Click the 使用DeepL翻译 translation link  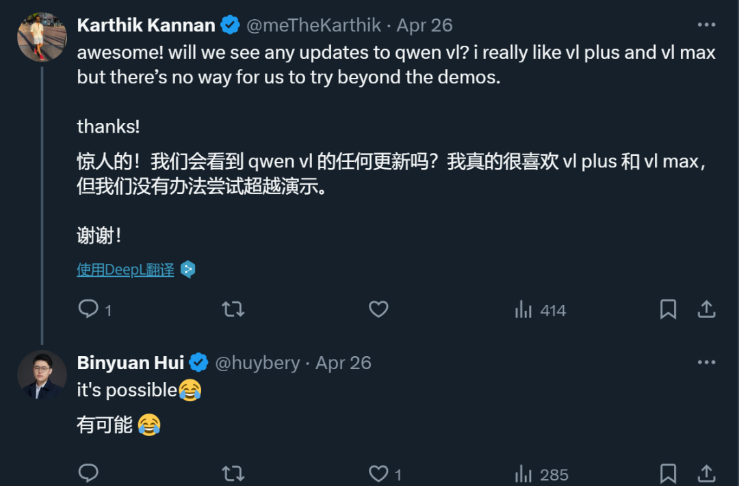pos(125,269)
